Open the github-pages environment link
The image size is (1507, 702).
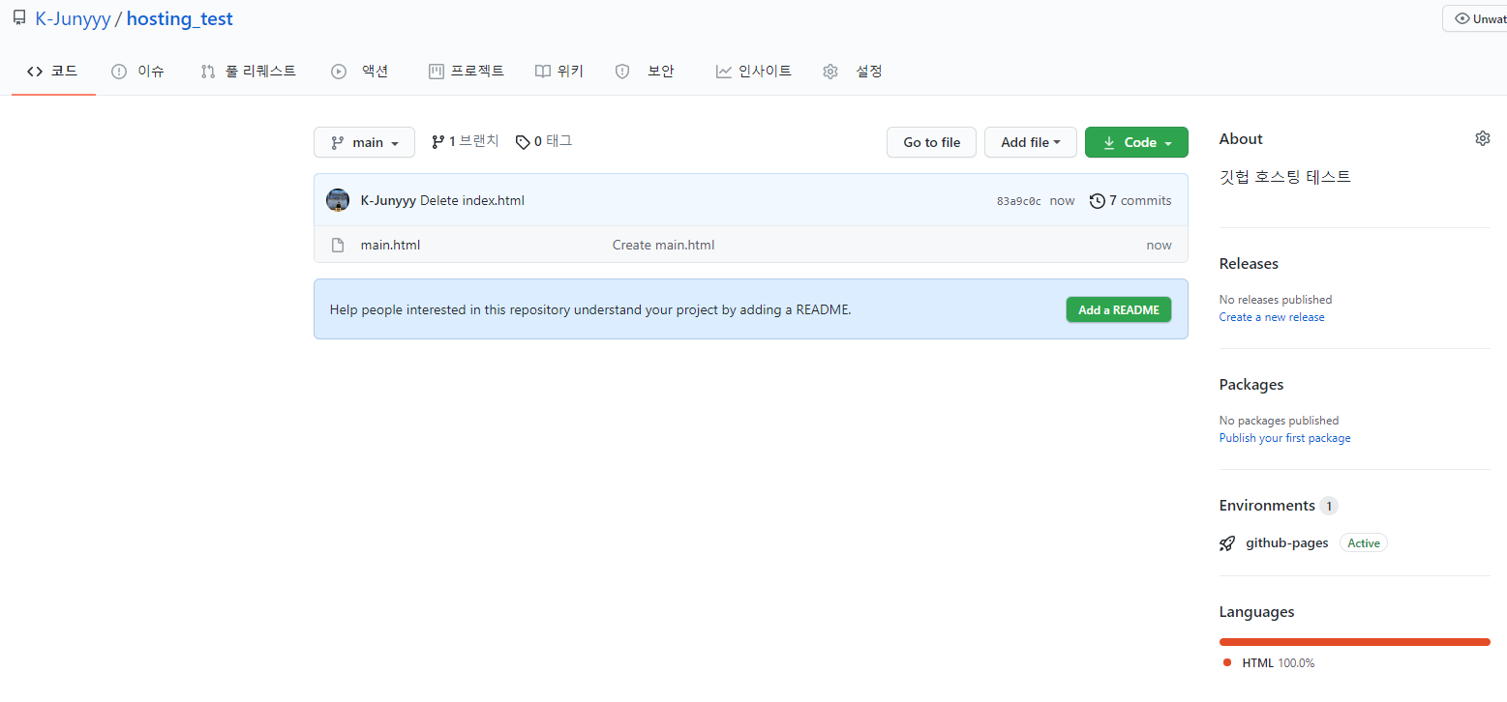1286,542
